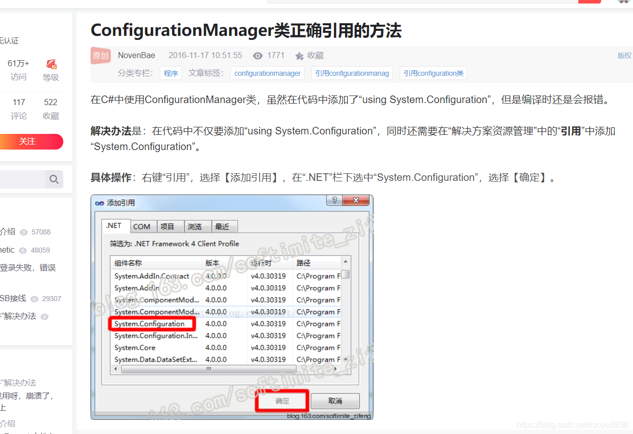This screenshot has height=434, width=633.
Task: Switch to the COM tab in the dialog
Action: tap(143, 226)
